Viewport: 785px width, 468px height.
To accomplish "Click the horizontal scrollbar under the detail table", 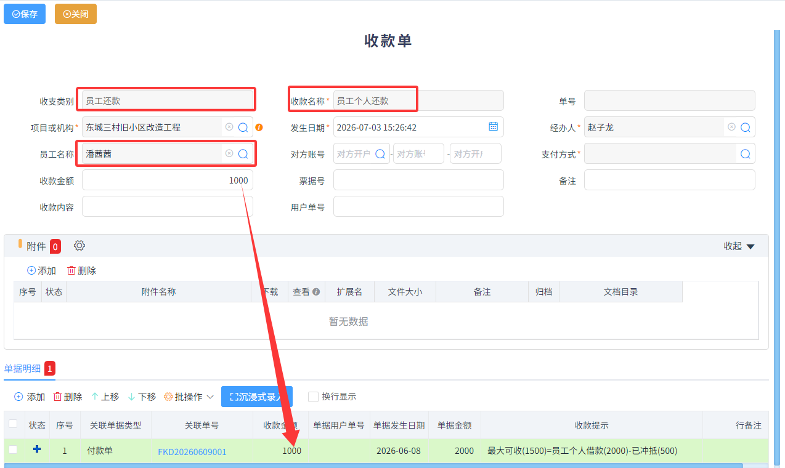I will coord(373,466).
